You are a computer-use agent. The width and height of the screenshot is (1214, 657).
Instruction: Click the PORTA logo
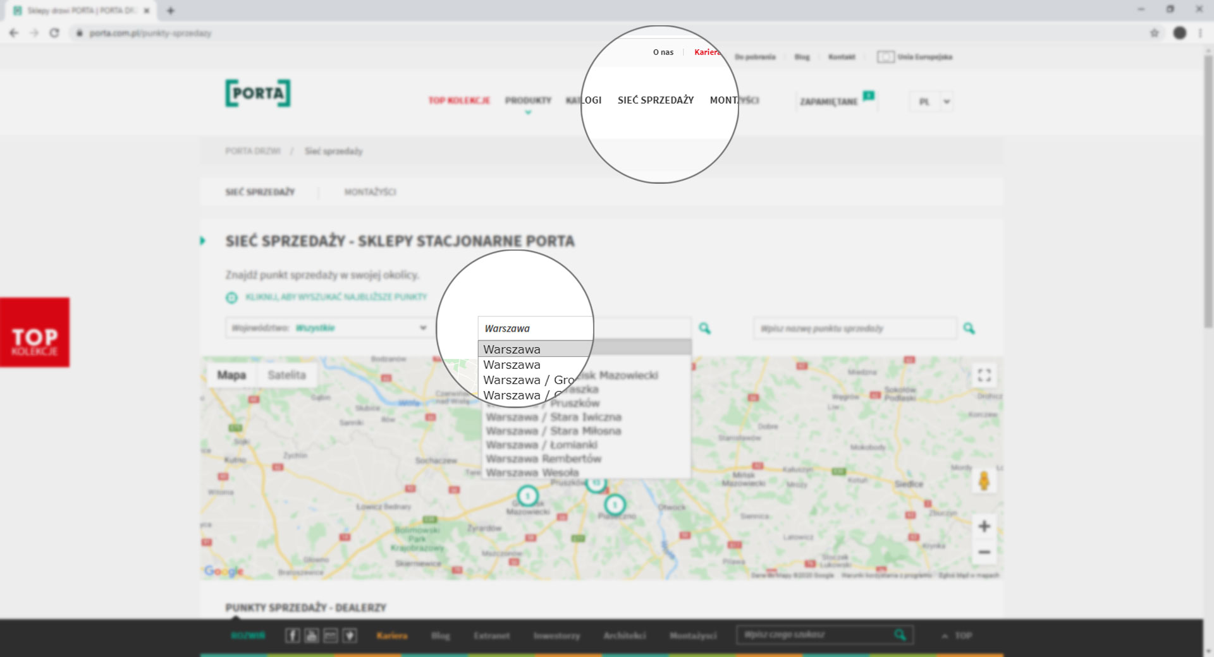[x=258, y=93]
